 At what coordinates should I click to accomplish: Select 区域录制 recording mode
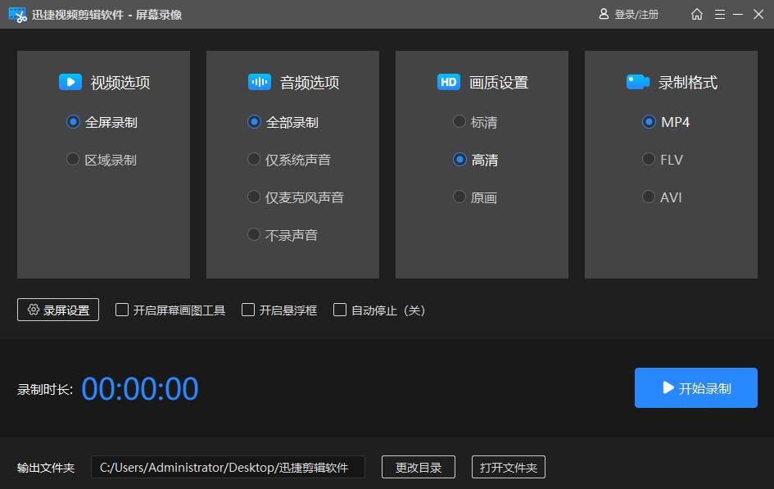click(x=73, y=160)
